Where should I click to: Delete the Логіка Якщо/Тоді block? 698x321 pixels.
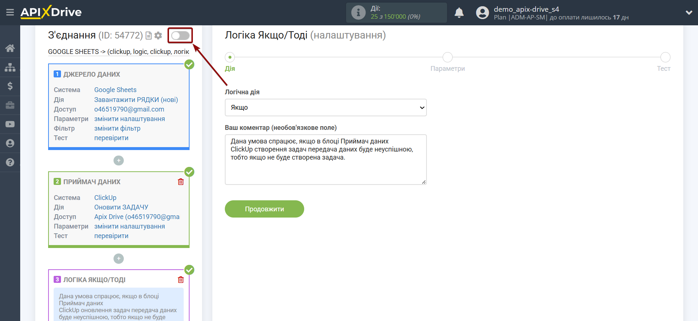point(181,280)
